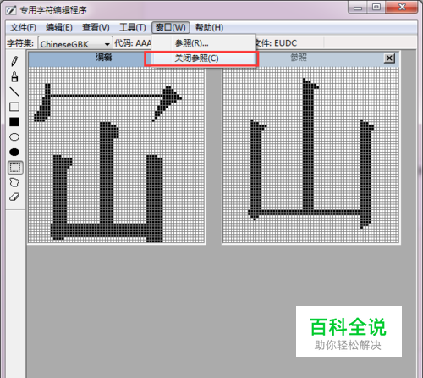The image size is (423, 378).
Task: Close the character editor window
Action: (x=402, y=8)
